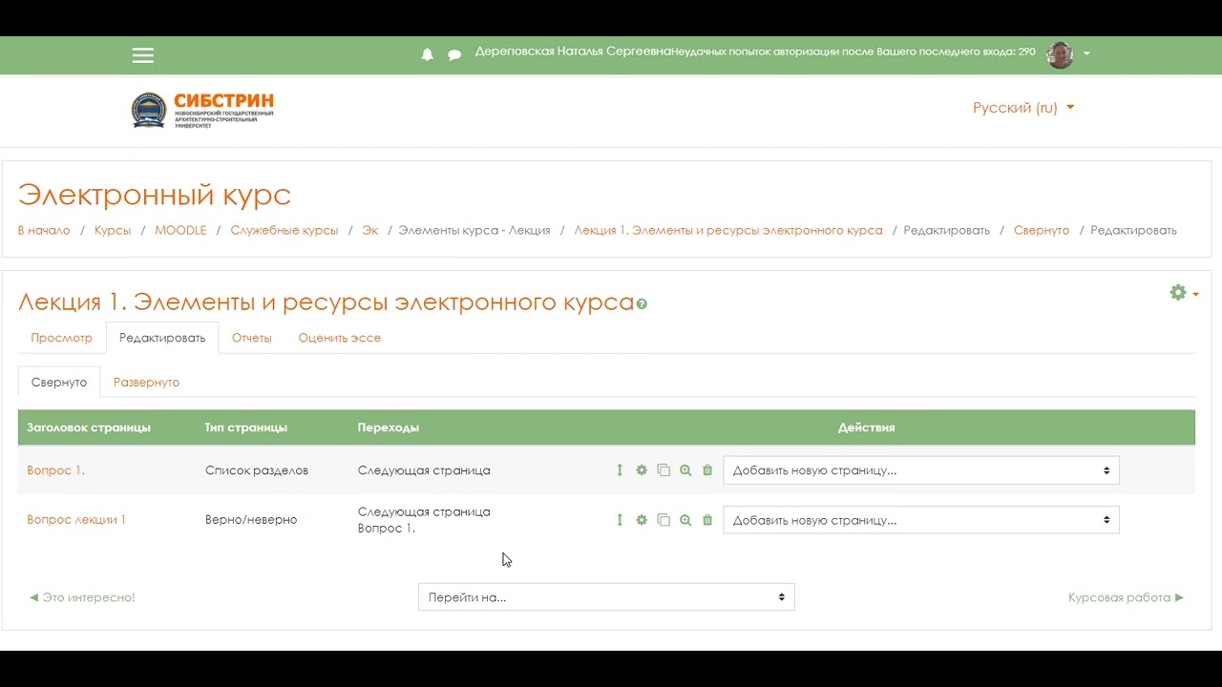Click the СИБСТРИН logo
Screen dimensions: 1222x687
[202, 110]
